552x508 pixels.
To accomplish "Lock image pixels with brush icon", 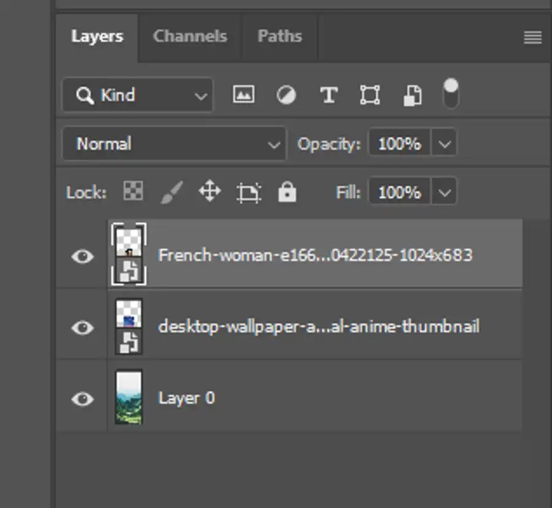I will pos(172,192).
